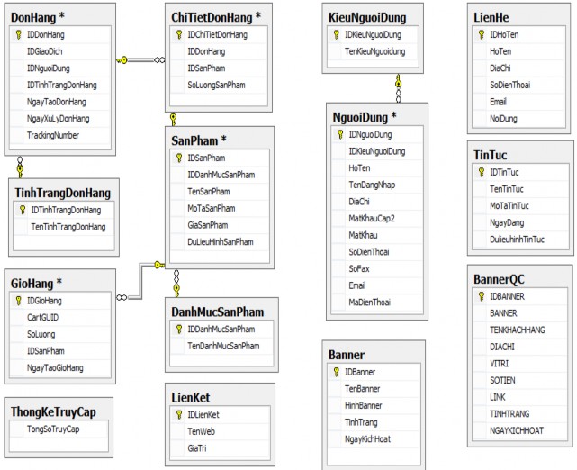
Task: Select the key icon of IDNguoiDung column
Action: coord(339,134)
